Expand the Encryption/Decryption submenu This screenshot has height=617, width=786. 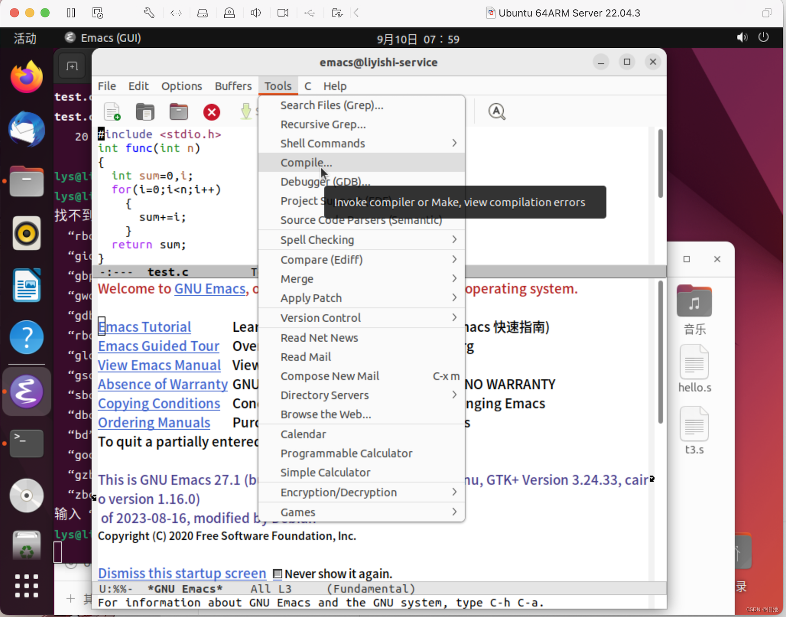pos(362,493)
